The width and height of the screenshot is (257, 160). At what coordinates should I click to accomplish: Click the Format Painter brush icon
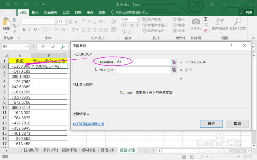point(14,31)
